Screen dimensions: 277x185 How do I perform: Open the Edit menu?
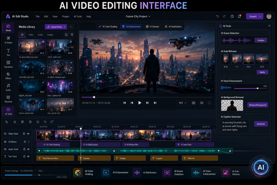46,17
